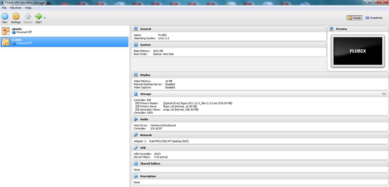Click the FLUBIX Linux 2.2 icon
Screen dimensions: 389x187
click(x=6, y=42)
